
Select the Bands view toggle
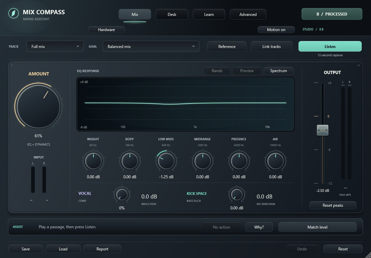tap(217, 71)
